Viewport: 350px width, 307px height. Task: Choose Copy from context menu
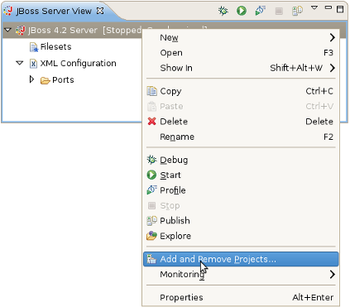click(241, 91)
